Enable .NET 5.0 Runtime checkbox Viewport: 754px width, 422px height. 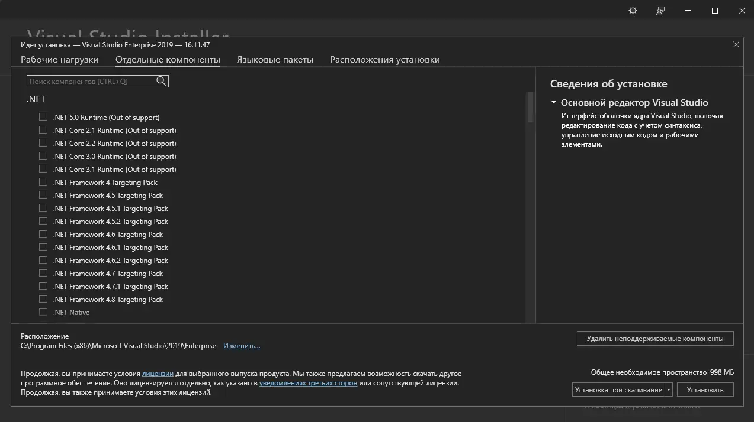click(x=43, y=117)
